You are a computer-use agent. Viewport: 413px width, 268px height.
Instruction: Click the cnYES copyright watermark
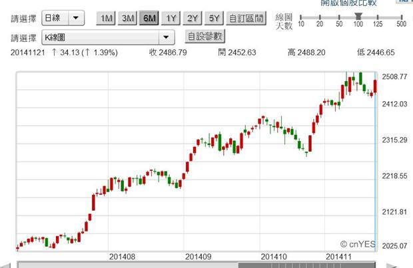pyautogui.click(x=358, y=244)
